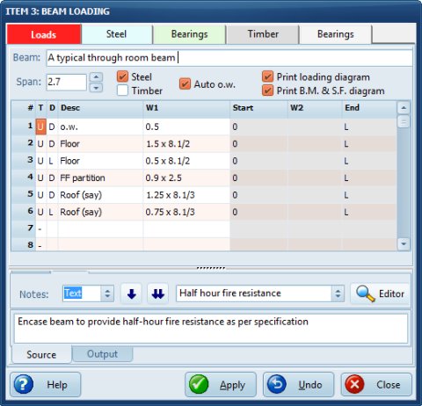Open the white Bearings tab after Timber
422x406 pixels.
coord(336,34)
